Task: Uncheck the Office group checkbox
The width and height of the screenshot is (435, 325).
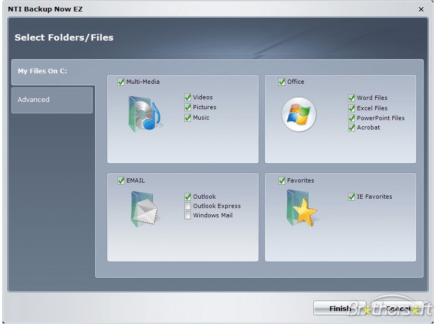Action: click(282, 82)
